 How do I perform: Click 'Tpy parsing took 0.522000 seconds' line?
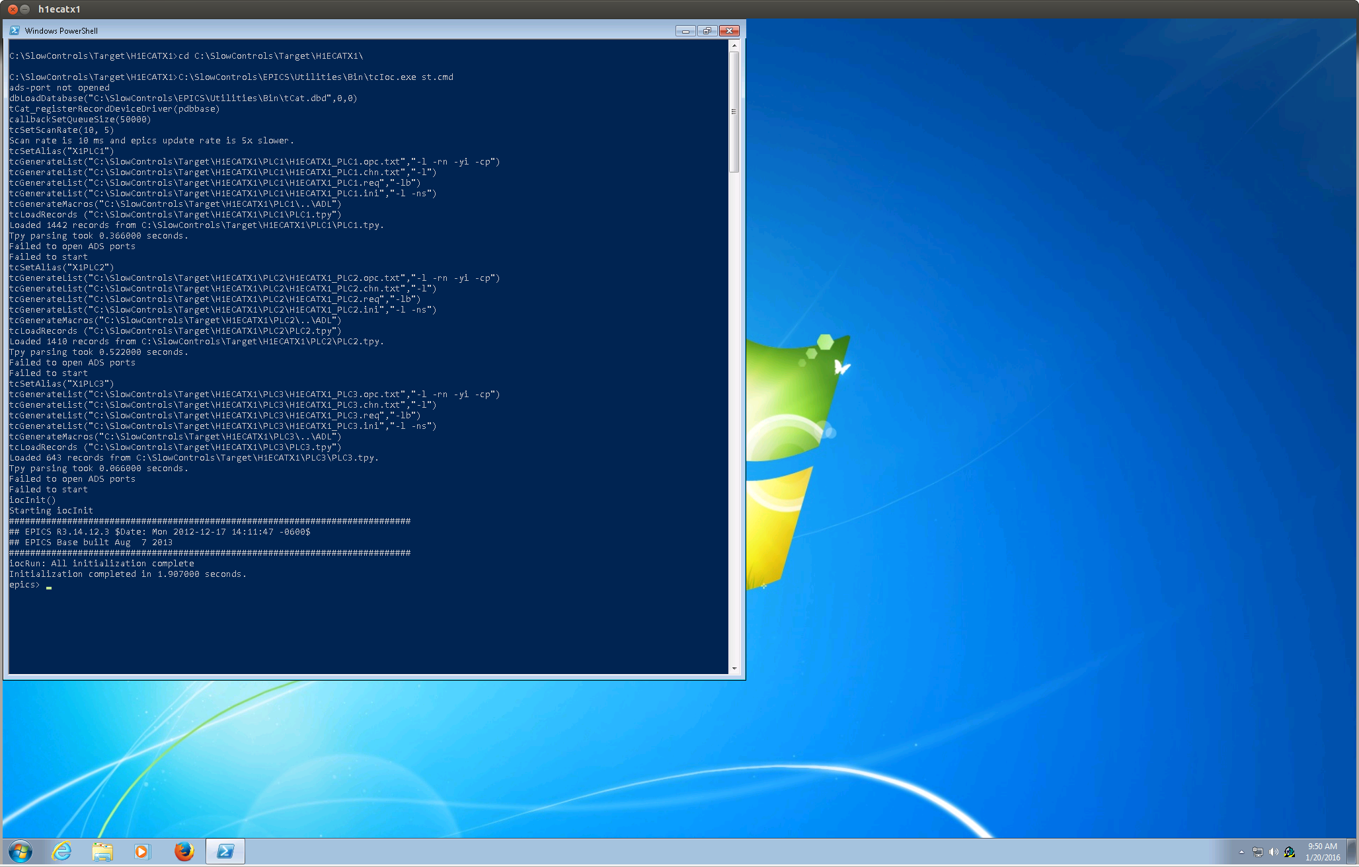coord(98,352)
